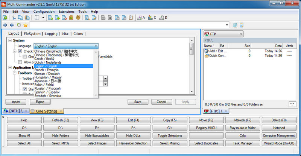Click the back arrow navigation icon
301x156 pixels.
5,25
